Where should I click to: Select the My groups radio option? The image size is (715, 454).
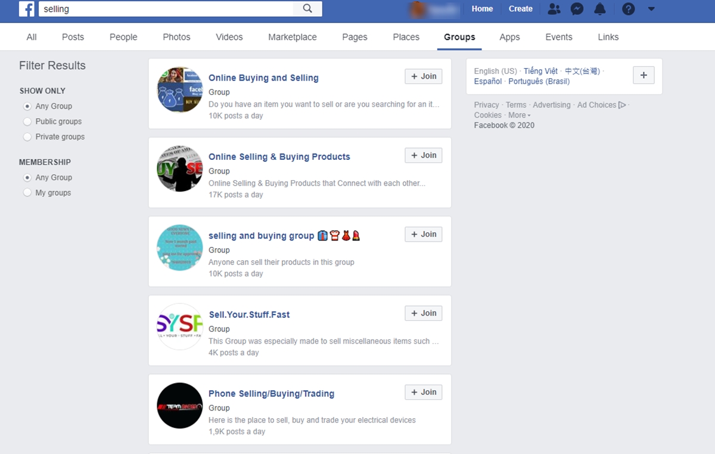click(x=27, y=193)
